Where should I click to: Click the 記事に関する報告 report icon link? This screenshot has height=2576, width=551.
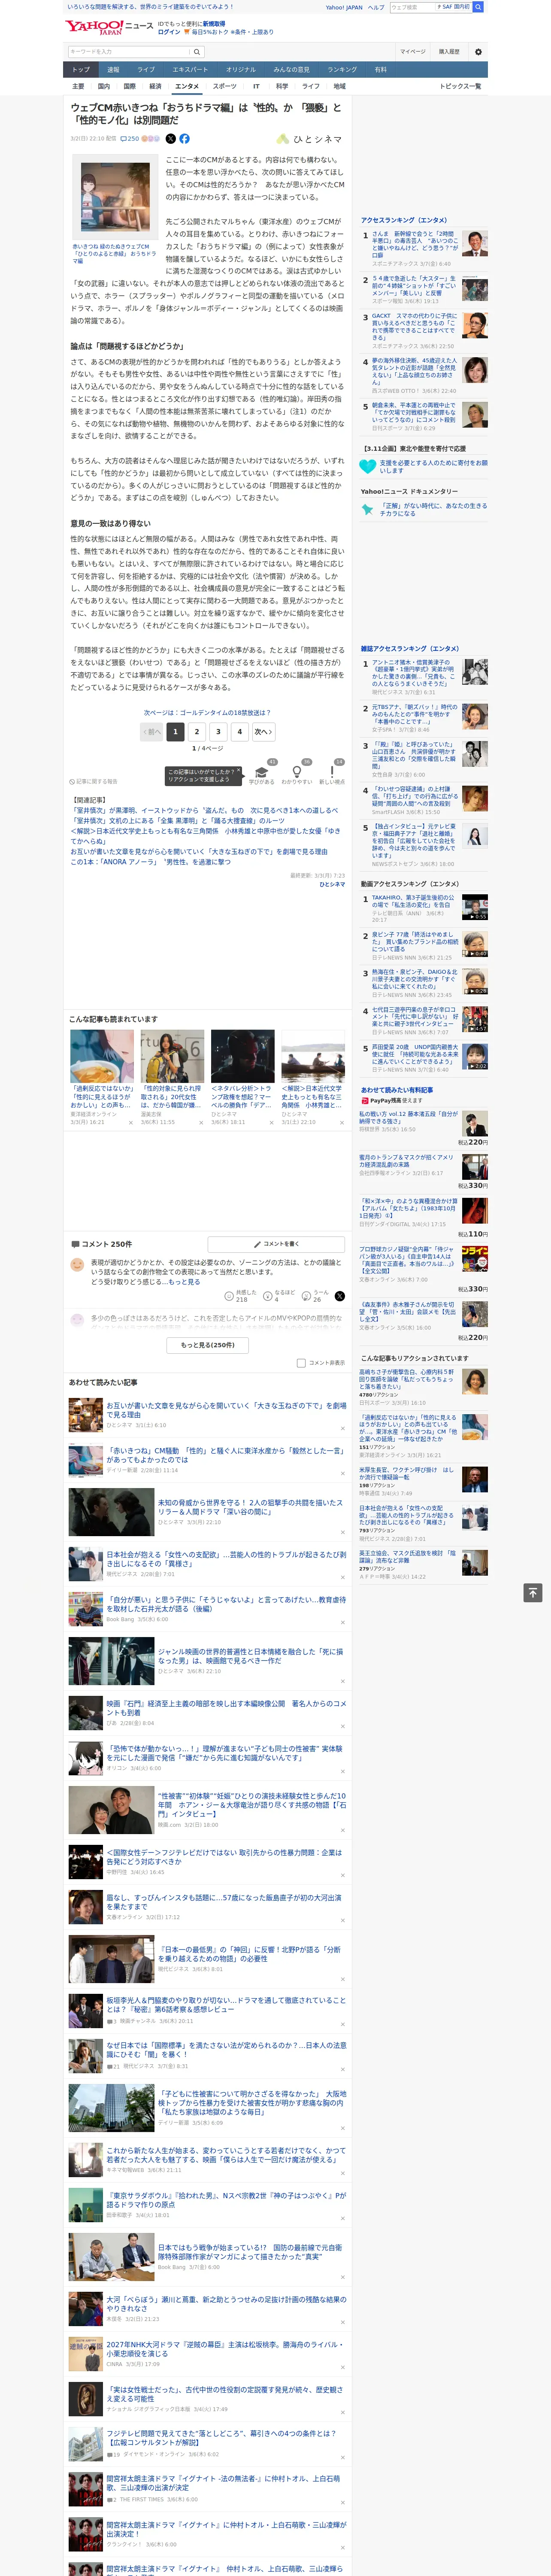click(93, 781)
